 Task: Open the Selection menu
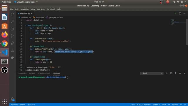point(25,9)
